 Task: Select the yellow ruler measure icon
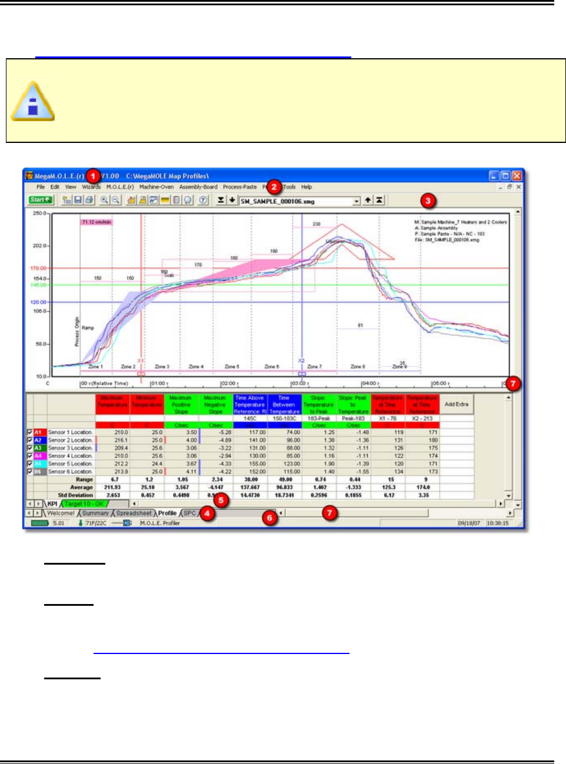[165, 200]
